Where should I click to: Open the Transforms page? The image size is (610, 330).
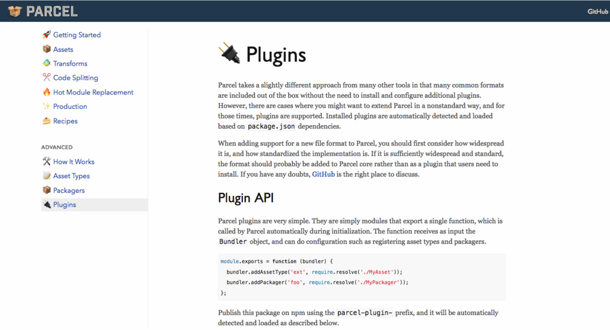click(x=70, y=63)
